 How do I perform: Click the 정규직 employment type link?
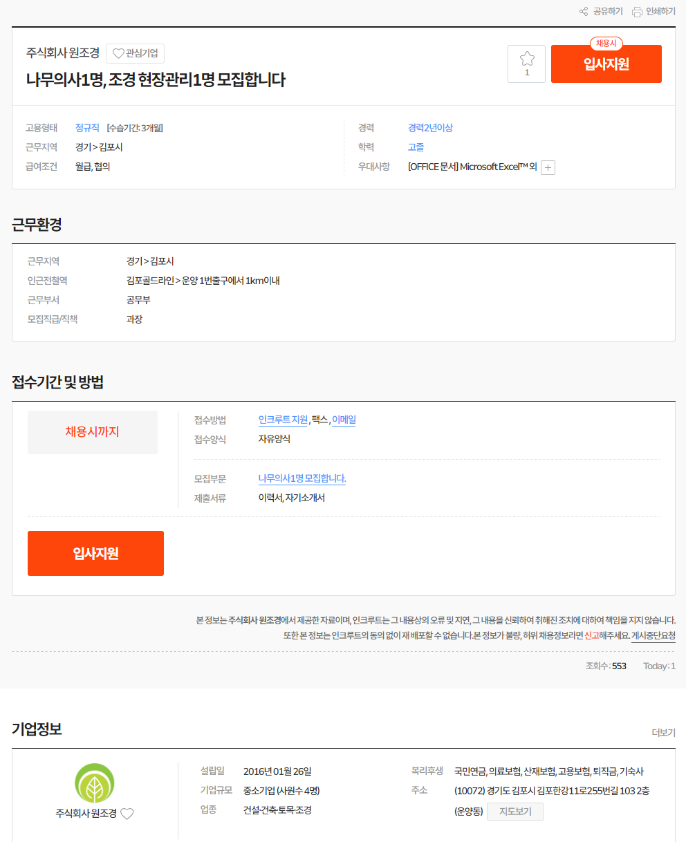[87, 128]
